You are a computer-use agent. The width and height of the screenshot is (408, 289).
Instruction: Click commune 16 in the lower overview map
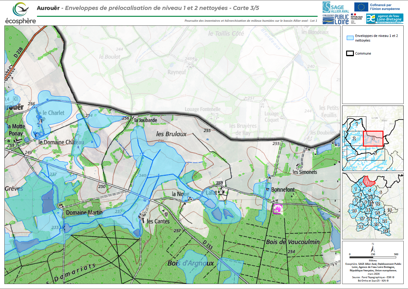coord(389,210)
